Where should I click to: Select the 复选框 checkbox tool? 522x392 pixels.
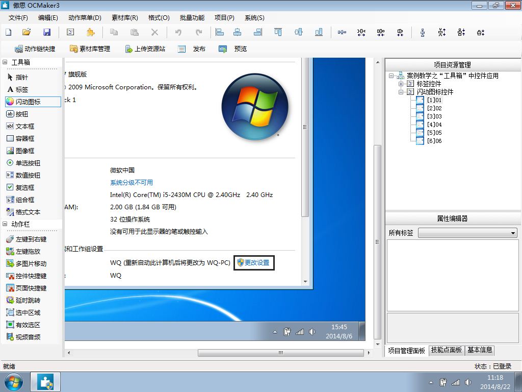[x=20, y=187]
